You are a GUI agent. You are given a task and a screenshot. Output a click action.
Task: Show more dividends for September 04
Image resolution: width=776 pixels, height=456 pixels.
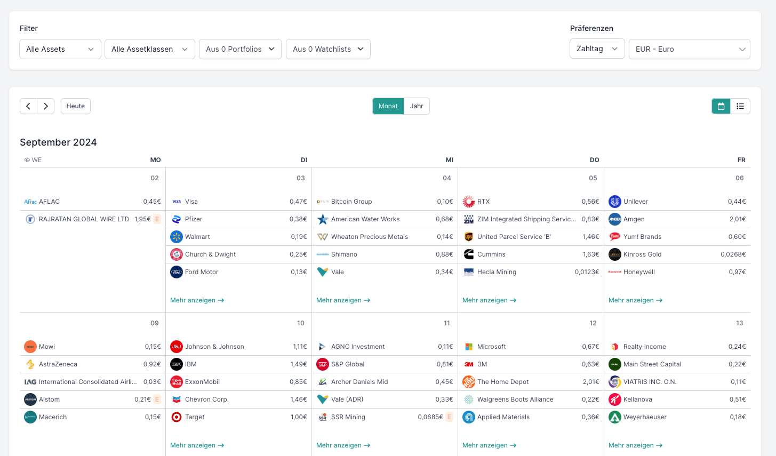point(343,300)
